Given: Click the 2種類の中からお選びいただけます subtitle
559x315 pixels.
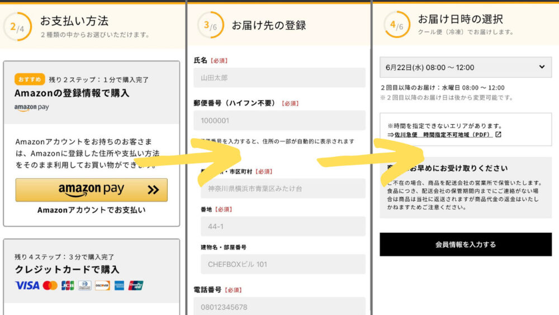Looking at the screenshot, I should pyautogui.click(x=95, y=35).
